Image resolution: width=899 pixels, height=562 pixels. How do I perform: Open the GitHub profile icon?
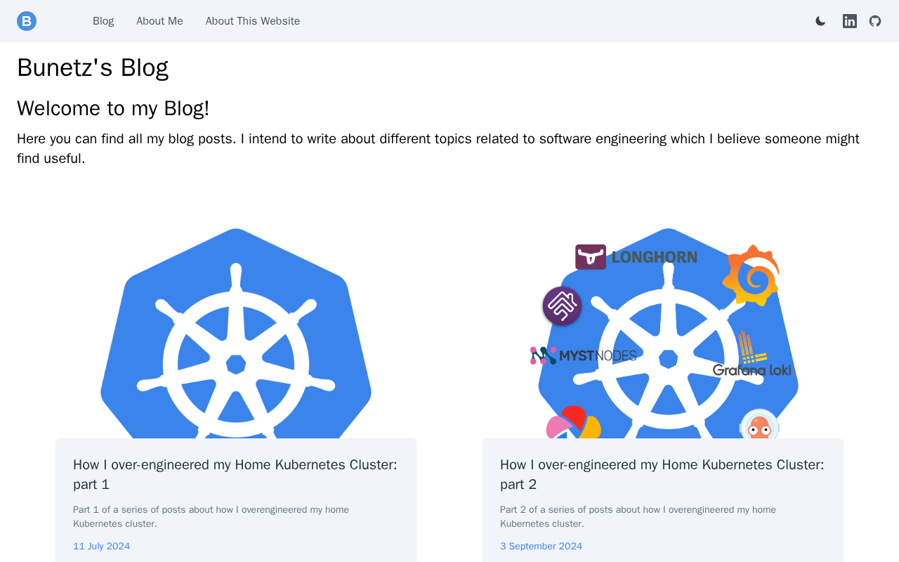click(875, 21)
